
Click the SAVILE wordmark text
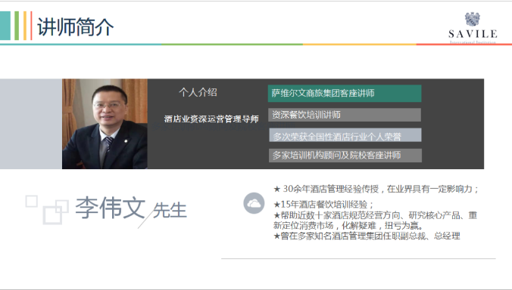[x=473, y=34]
